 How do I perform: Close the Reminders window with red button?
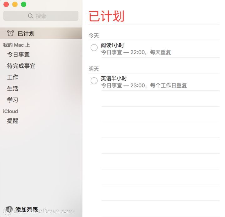pos(6,4)
